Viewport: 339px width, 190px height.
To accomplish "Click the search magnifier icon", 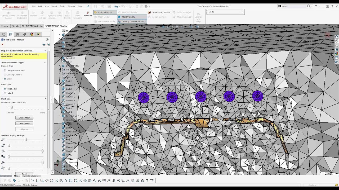I will point(309,6).
